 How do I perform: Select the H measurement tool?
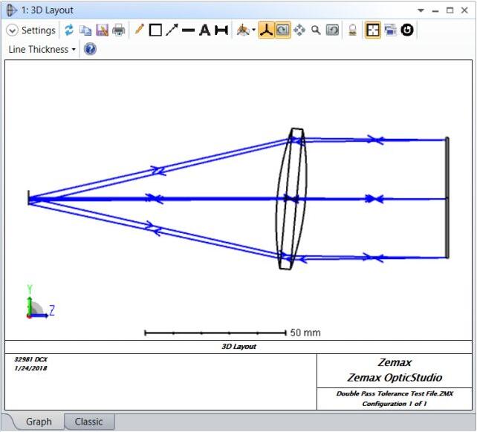pyautogui.click(x=221, y=30)
